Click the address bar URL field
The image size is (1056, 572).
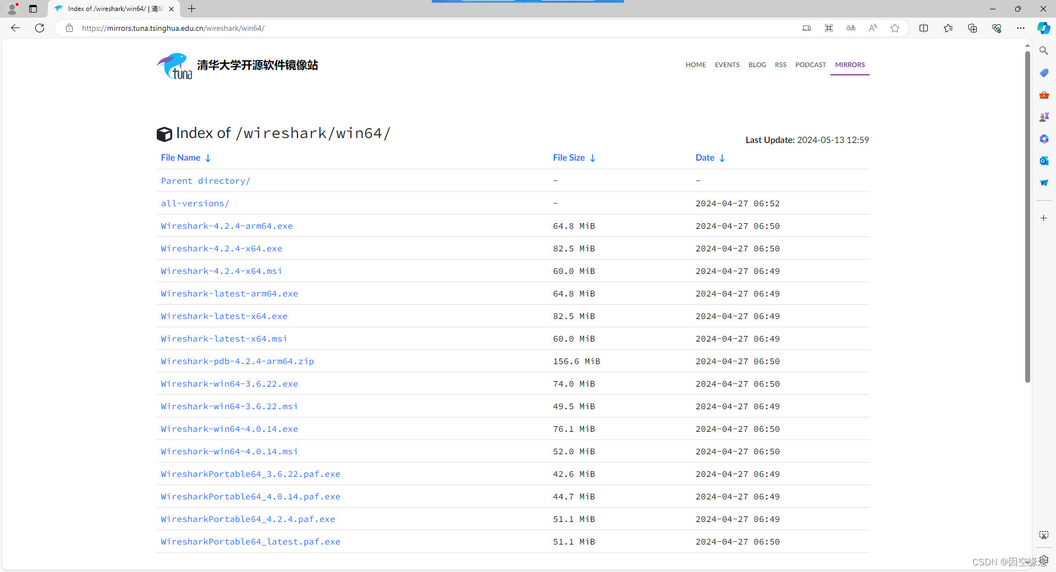click(429, 28)
